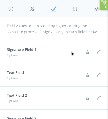Image resolution: width=108 pixels, height=119 pixels.
Task: Click the field values instruction text
Action: pyautogui.click(x=52, y=29)
